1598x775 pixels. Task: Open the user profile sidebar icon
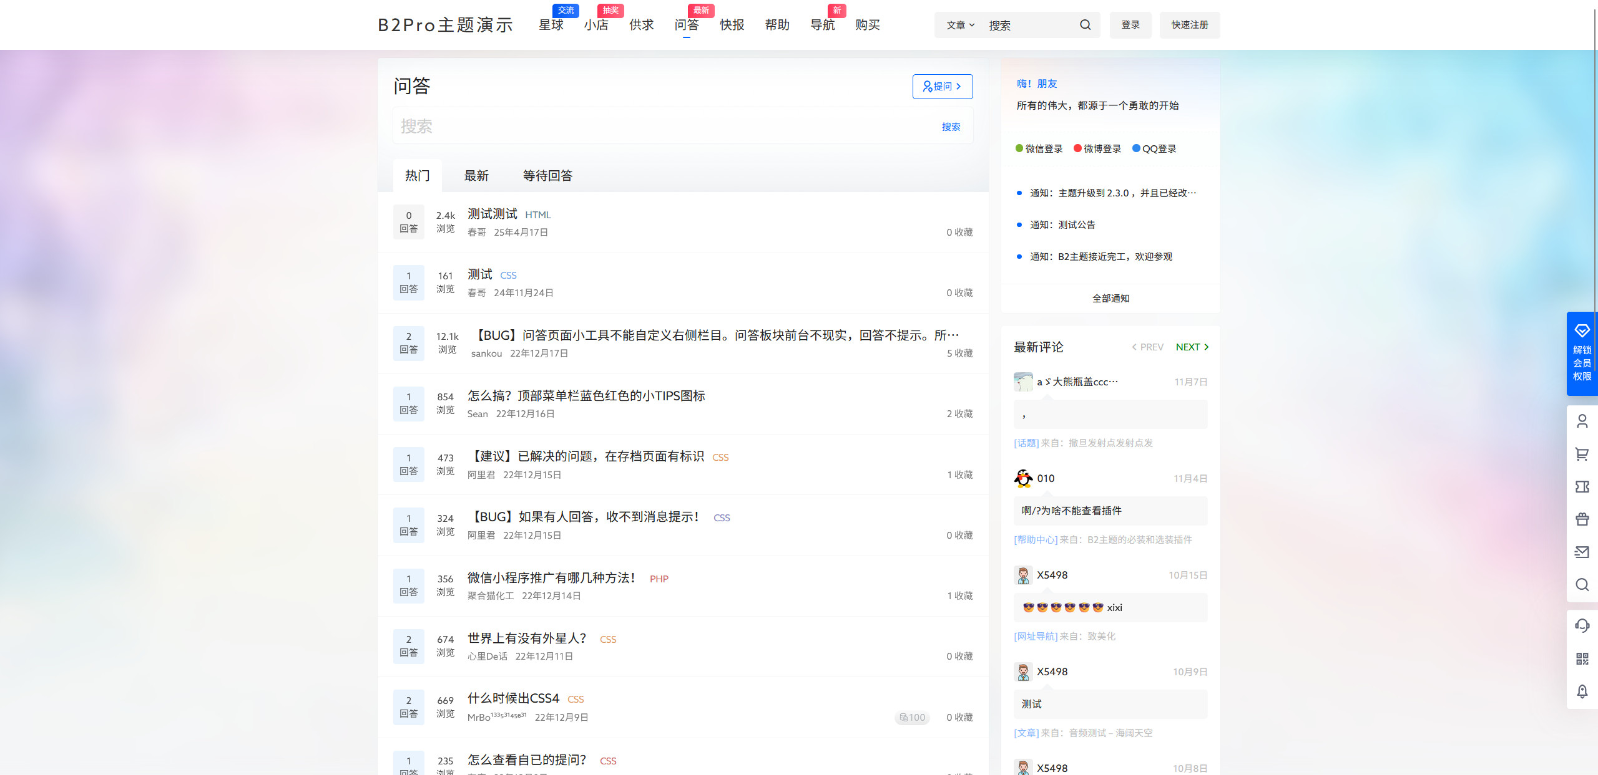(1583, 421)
